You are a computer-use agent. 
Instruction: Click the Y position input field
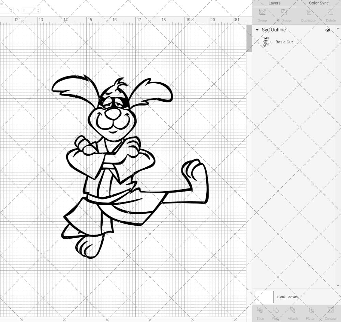point(29,11)
